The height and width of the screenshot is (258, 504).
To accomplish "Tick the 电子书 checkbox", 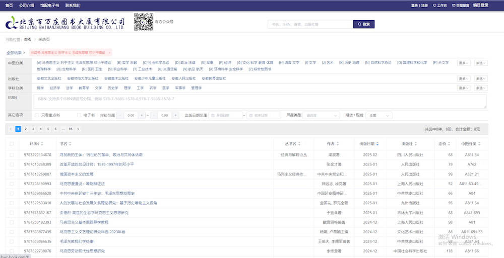I will pos(79,115).
